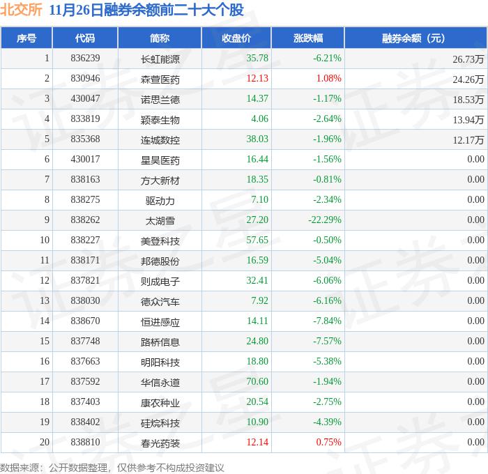Select stock name 森萱医药
488x474 pixels.
(x=160, y=79)
